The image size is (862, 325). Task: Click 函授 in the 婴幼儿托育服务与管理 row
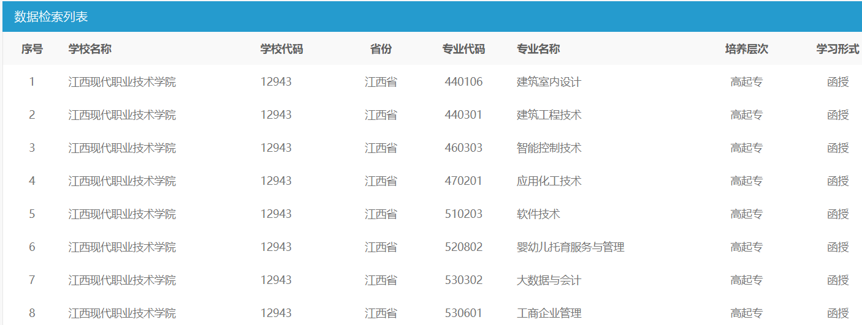[x=837, y=247]
